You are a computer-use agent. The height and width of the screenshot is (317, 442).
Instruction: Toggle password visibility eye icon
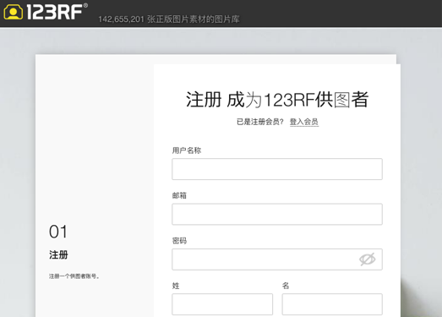[x=367, y=260]
